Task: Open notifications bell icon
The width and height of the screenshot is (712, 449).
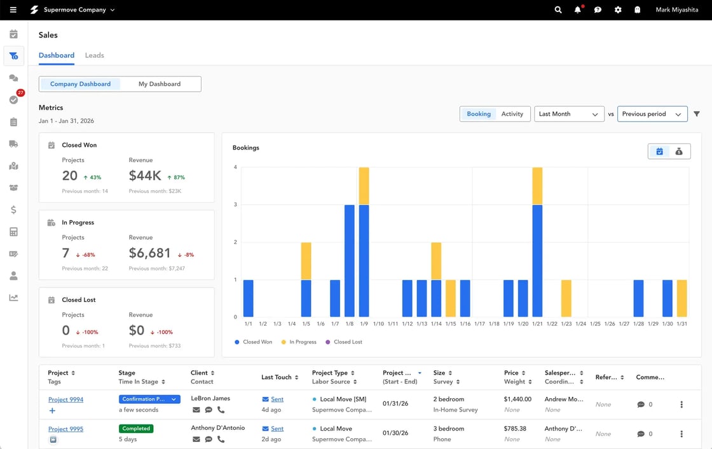Action: click(x=578, y=10)
